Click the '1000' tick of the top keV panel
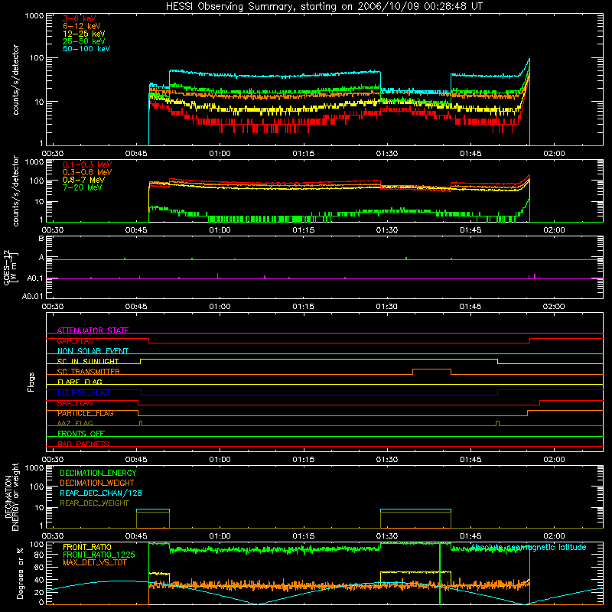Image resolution: width=612 pixels, height=612 pixels. tap(34, 16)
